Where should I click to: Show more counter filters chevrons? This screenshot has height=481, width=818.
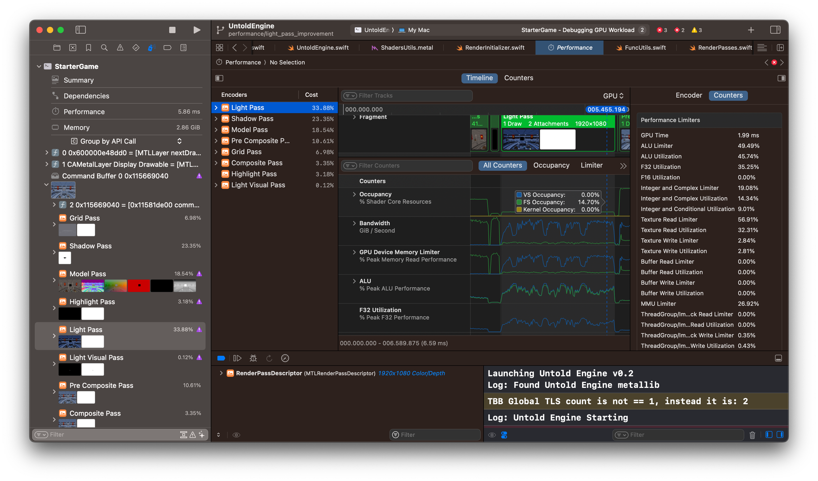pyautogui.click(x=623, y=166)
